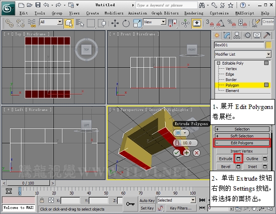Switch to the Hierarchy panel tab

pos(237,35)
